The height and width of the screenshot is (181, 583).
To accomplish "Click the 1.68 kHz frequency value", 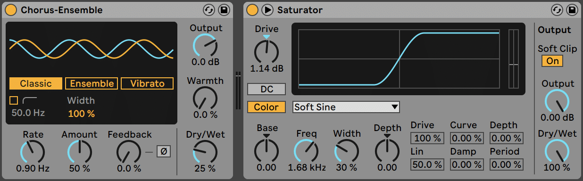I will 307,167.
